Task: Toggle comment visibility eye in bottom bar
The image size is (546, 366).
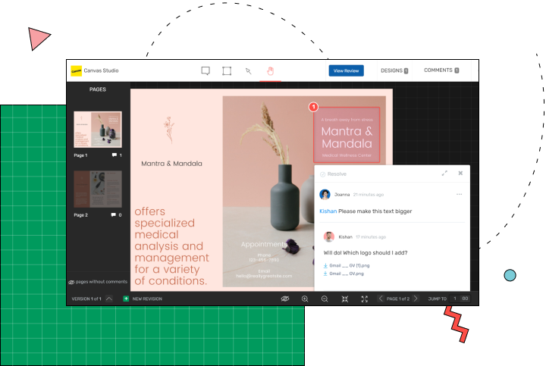Action: (285, 299)
